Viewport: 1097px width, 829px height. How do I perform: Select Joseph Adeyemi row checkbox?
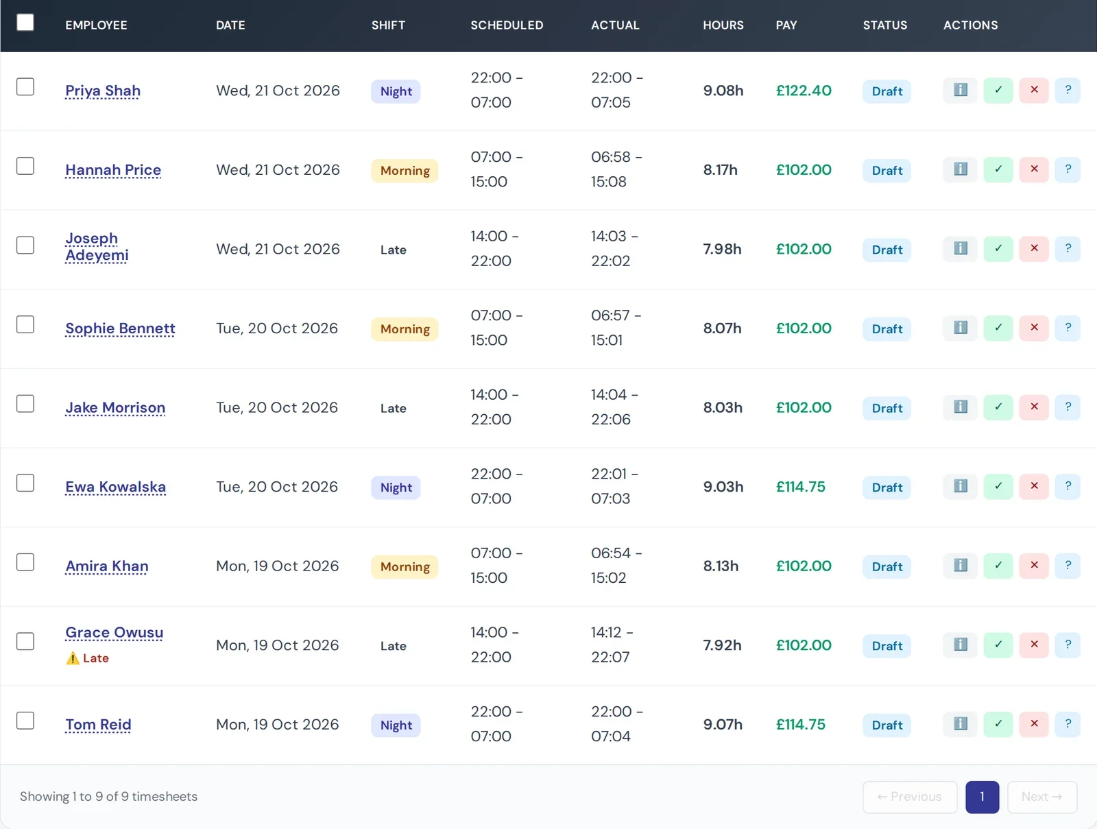click(x=25, y=245)
